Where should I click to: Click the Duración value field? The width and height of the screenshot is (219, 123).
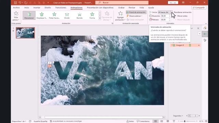pos(165,16)
